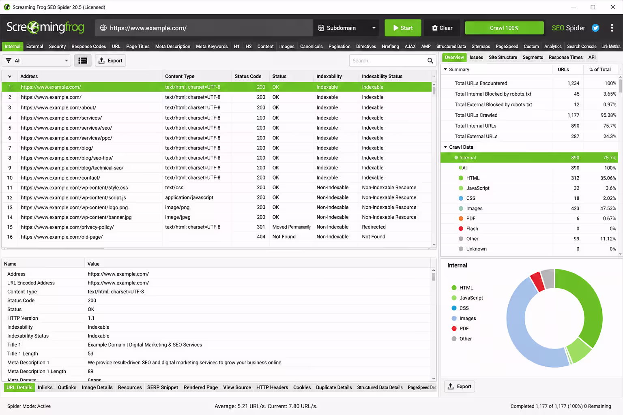Switch to the Structured Data tab
This screenshot has height=415, width=623.
pyautogui.click(x=451, y=47)
